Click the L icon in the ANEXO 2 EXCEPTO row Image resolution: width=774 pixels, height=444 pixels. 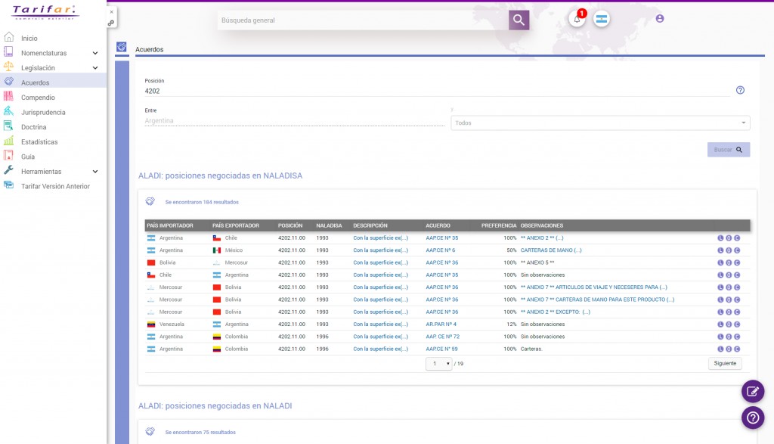(x=720, y=312)
